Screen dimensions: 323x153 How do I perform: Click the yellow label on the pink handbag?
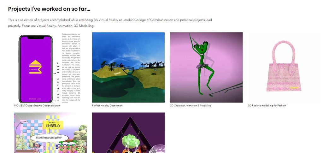(294, 88)
